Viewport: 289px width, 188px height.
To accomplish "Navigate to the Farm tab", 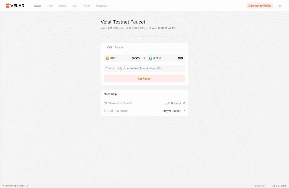I will point(86,6).
